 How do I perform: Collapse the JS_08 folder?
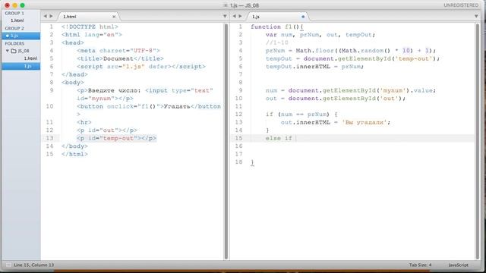click(x=8, y=51)
